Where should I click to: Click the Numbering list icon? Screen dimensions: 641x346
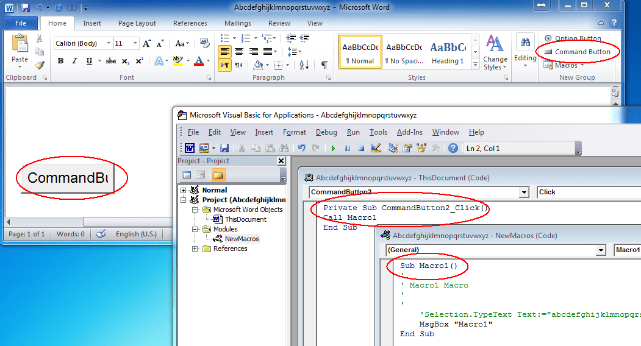(246, 38)
